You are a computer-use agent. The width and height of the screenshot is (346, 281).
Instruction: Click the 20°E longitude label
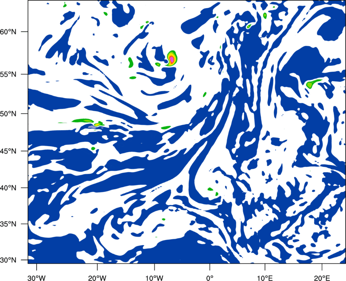[x=322, y=278]
